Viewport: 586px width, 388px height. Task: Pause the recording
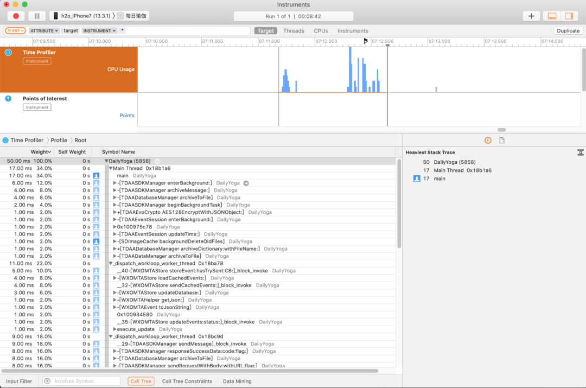(37, 16)
